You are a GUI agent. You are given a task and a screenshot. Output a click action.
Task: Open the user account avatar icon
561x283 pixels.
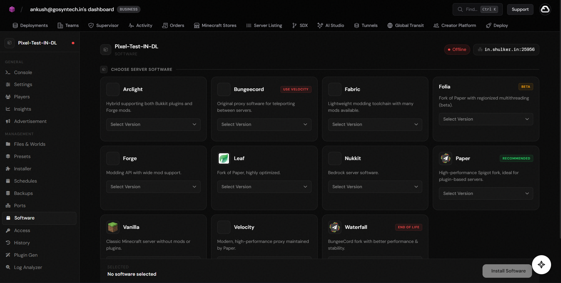tap(545, 9)
